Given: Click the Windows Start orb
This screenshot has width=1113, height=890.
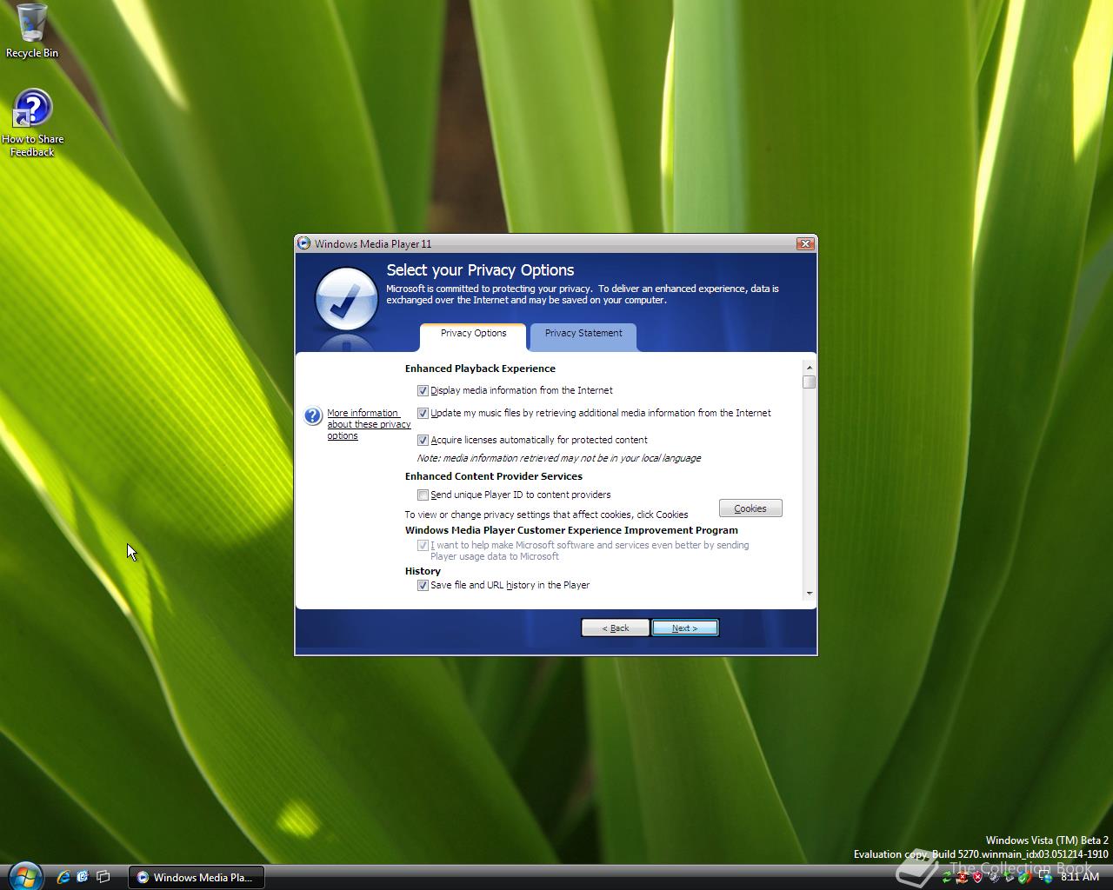Looking at the screenshot, I should point(24,875).
